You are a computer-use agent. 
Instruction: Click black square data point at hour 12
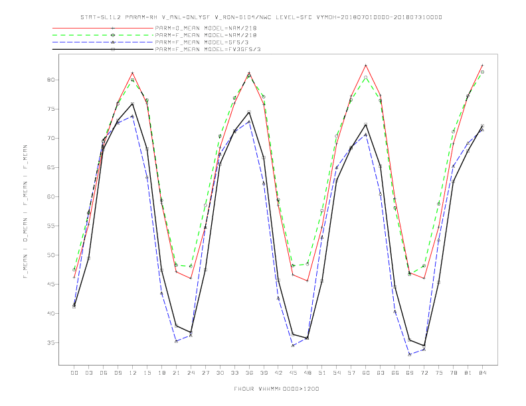click(x=133, y=104)
